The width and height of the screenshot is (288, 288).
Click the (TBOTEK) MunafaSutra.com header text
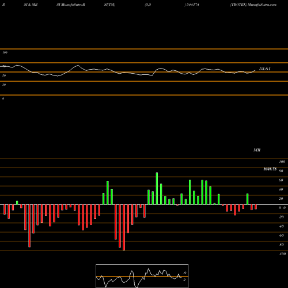coord(253,5)
